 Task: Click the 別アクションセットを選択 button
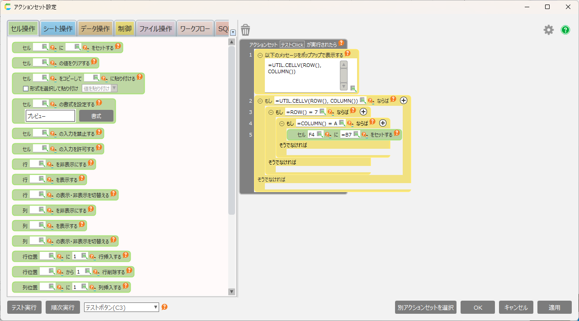pyautogui.click(x=425, y=307)
